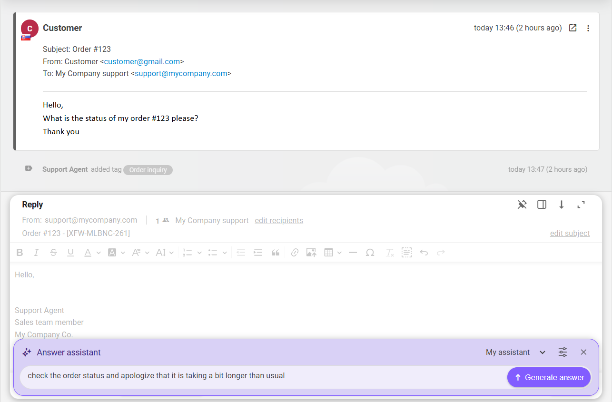Open Answer assistant settings
The height and width of the screenshot is (402, 612).
point(563,352)
